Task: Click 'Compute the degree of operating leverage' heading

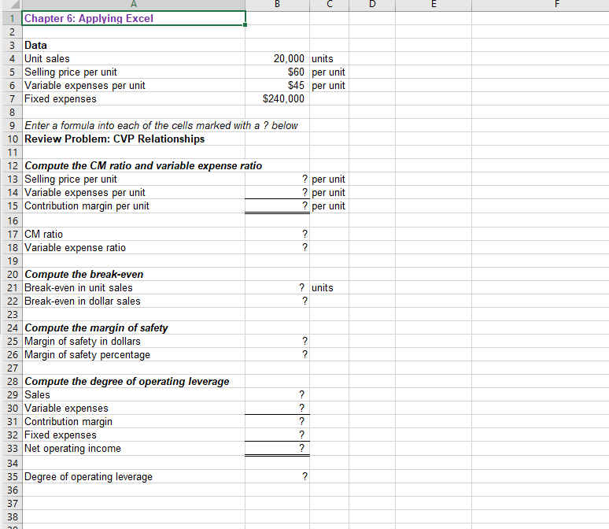Action: (x=134, y=381)
